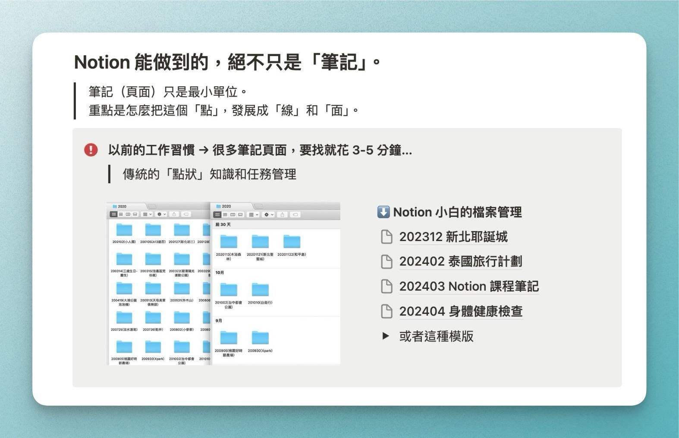
Task: Click the blue down-arrow emoji icon
Action: pos(383,212)
